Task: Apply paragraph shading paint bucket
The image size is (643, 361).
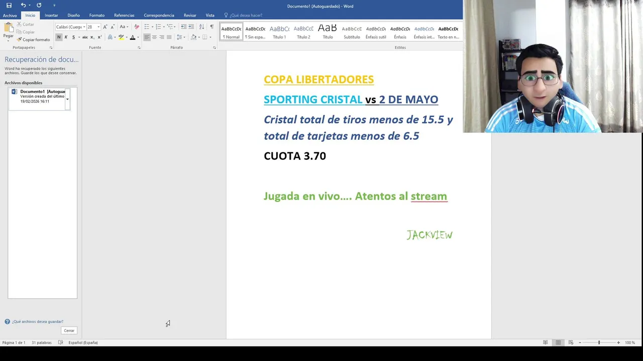Action: 193,37
